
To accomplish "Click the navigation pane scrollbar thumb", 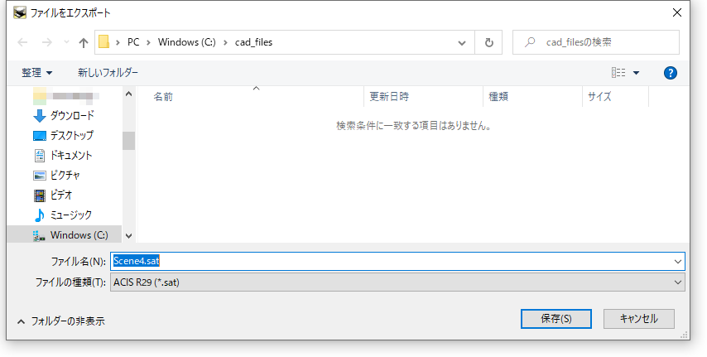I will tap(128, 141).
